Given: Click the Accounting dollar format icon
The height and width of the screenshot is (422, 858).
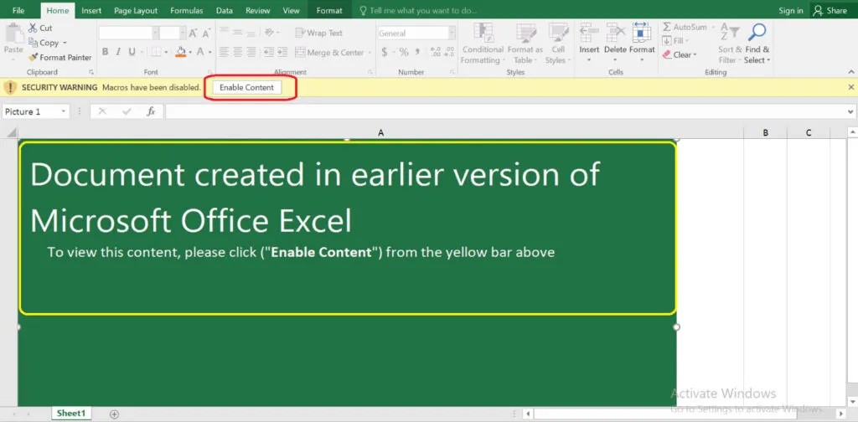Looking at the screenshot, I should click(385, 52).
